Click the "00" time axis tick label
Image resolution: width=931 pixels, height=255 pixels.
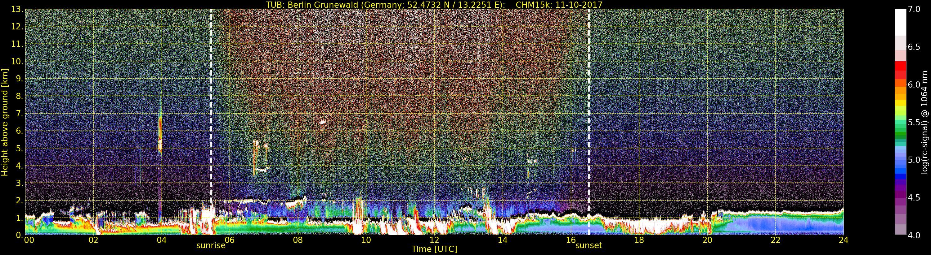(29, 240)
